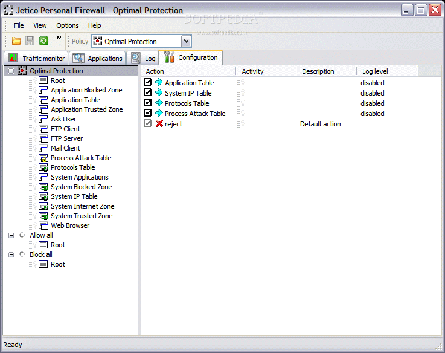The height and width of the screenshot is (353, 445).
Task: Click the Root table icon under Allow all
Action: point(43,245)
